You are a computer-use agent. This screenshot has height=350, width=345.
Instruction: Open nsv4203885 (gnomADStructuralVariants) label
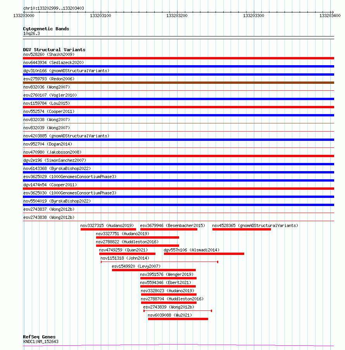point(66,136)
